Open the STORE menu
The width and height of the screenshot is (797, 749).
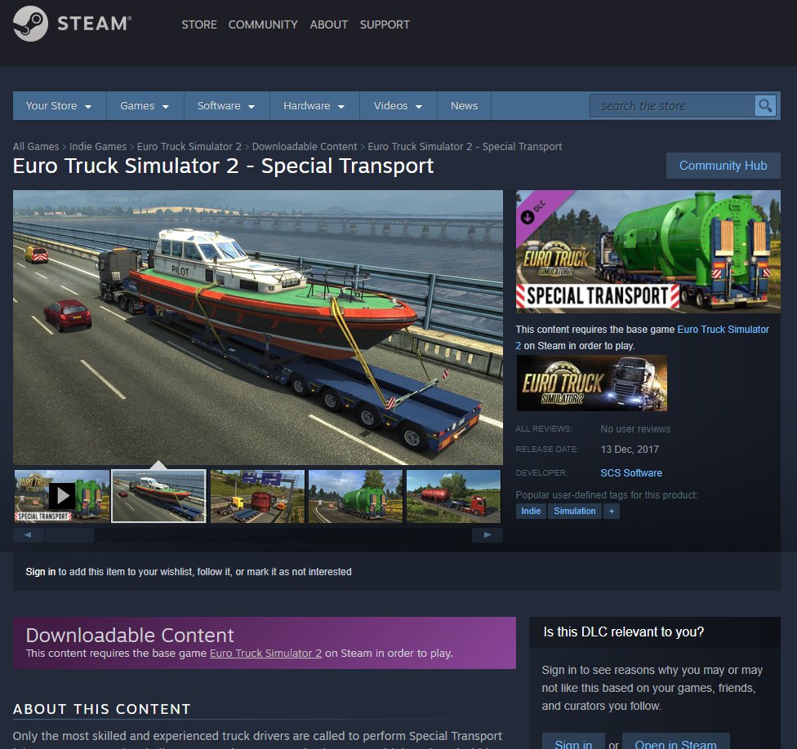(199, 24)
